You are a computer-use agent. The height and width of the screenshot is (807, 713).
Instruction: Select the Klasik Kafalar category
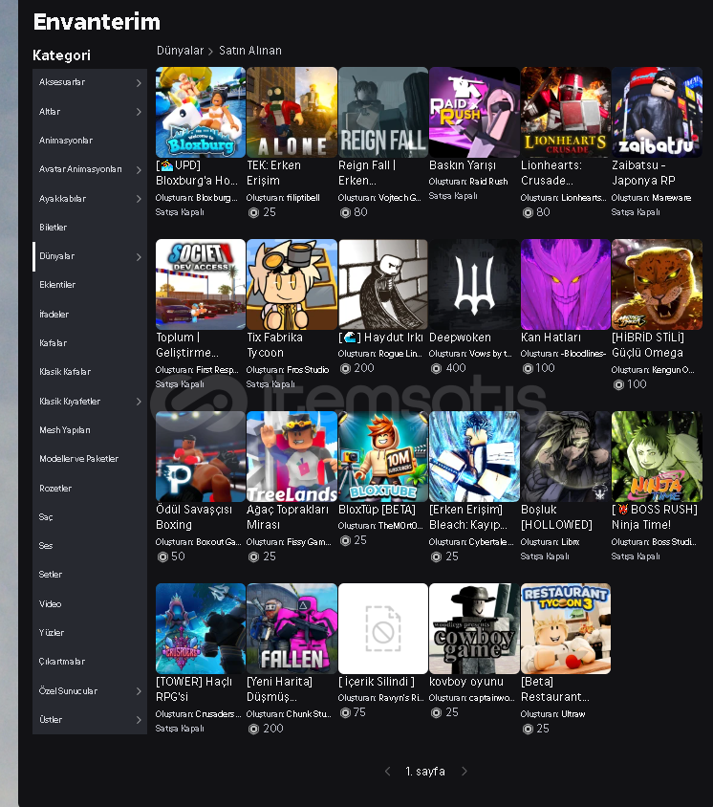90,372
